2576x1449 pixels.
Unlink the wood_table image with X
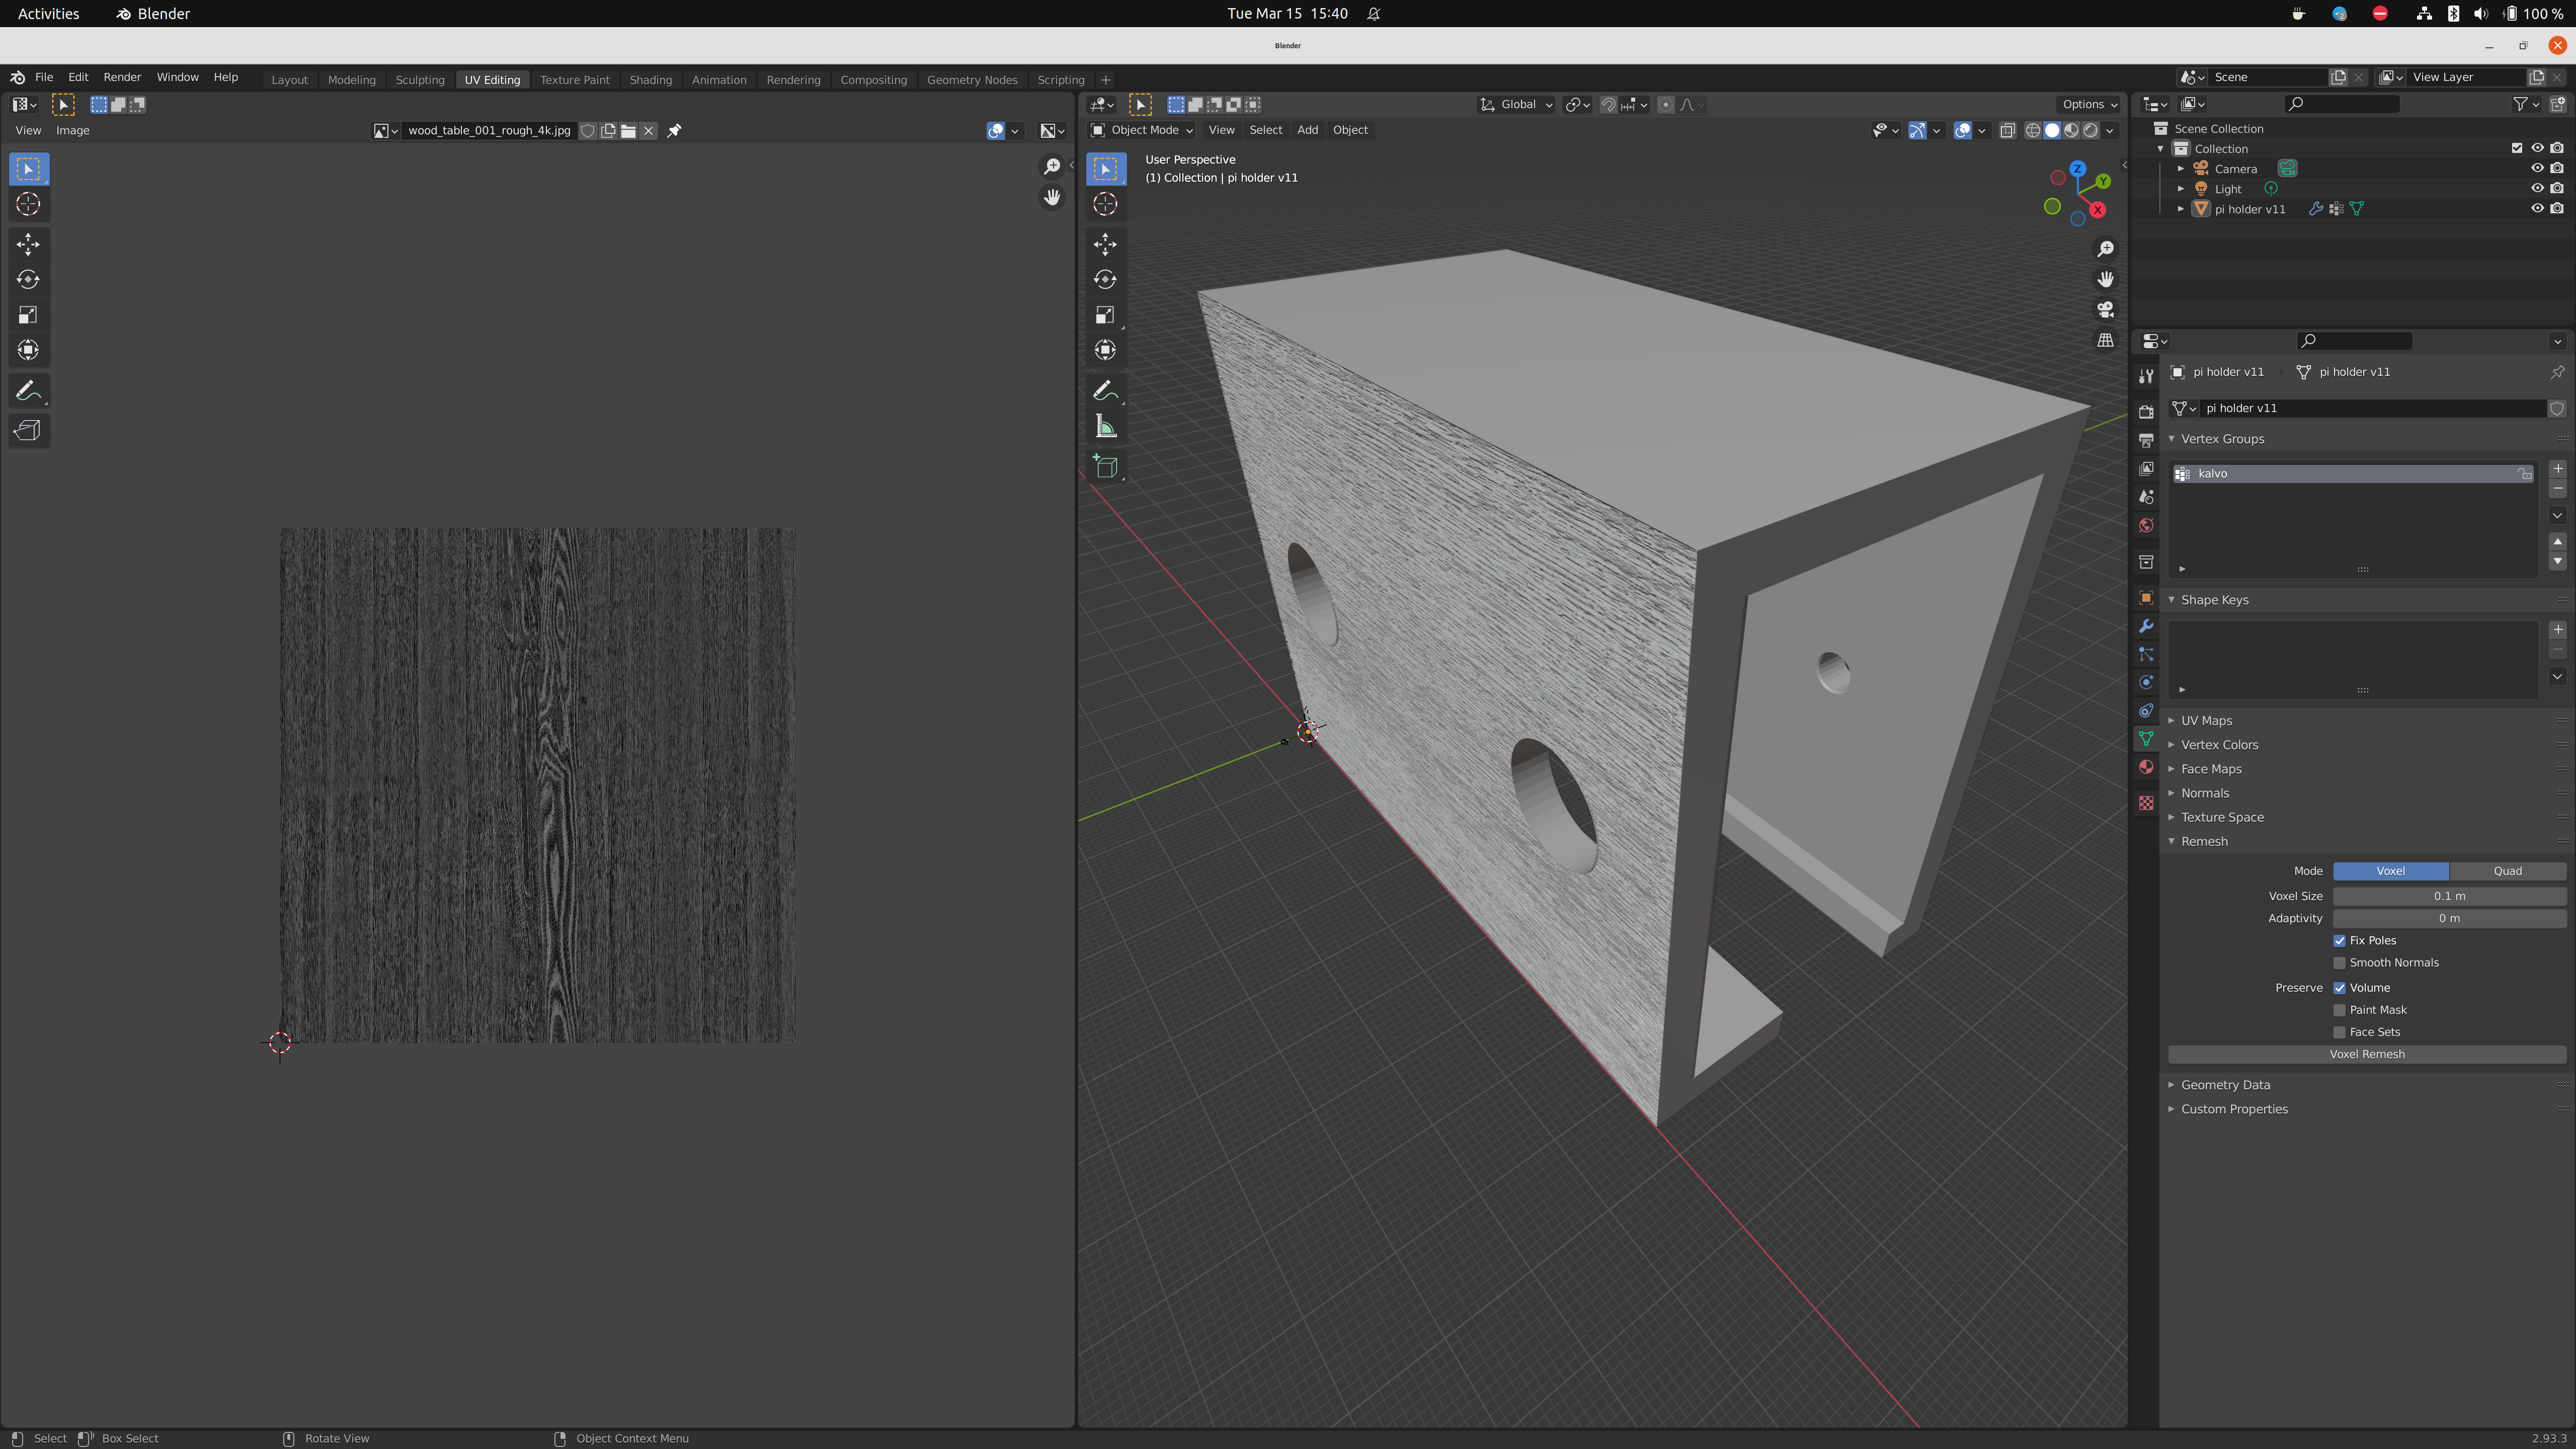(649, 131)
